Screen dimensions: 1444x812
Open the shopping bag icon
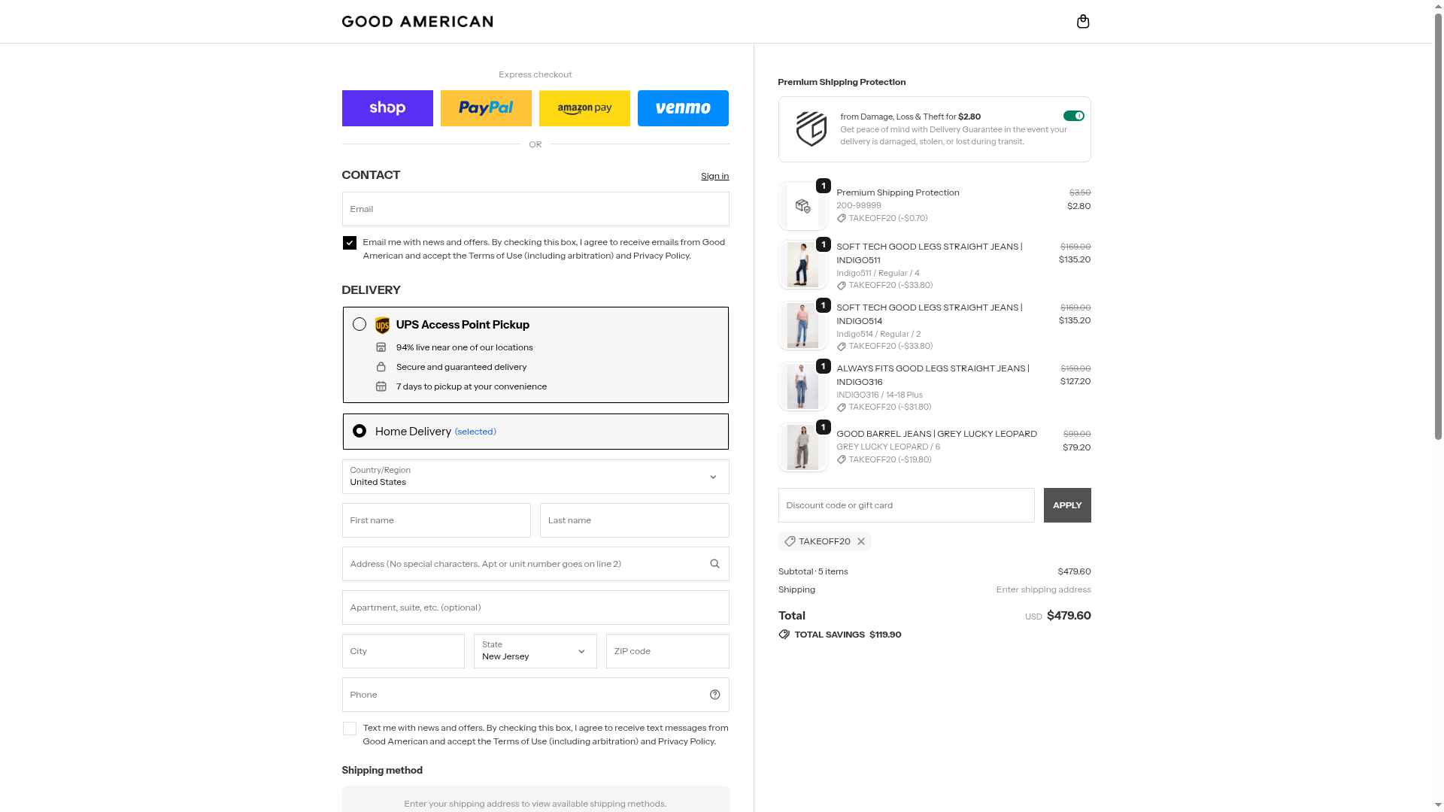pos(1083,21)
